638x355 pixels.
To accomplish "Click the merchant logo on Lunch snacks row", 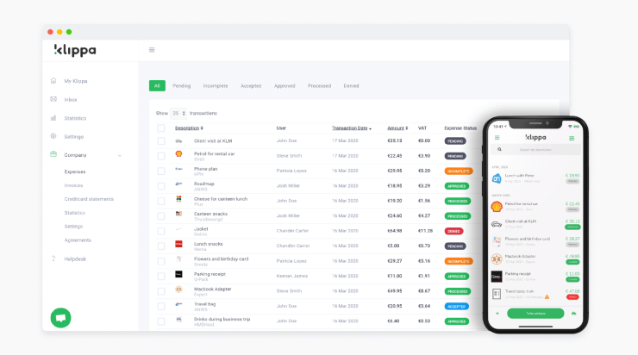I will (x=178, y=244).
